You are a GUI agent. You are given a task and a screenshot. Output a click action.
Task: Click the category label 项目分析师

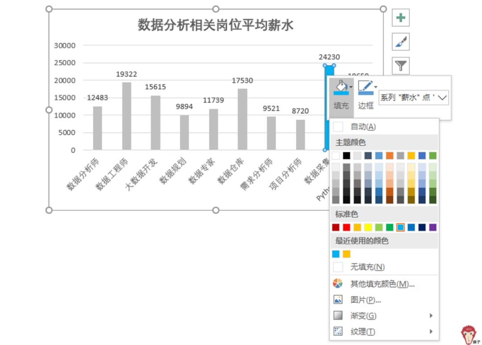(x=285, y=174)
